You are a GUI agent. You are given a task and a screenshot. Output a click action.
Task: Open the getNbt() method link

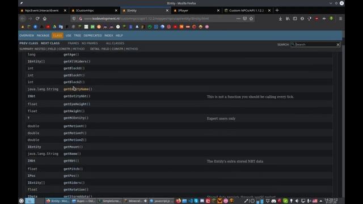(71, 161)
